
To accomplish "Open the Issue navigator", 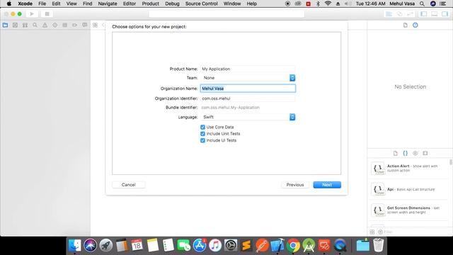I will (45, 25).
